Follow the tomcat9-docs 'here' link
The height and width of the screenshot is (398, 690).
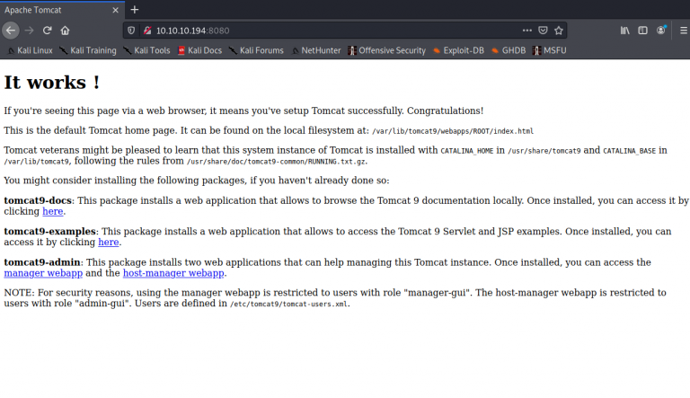point(52,211)
